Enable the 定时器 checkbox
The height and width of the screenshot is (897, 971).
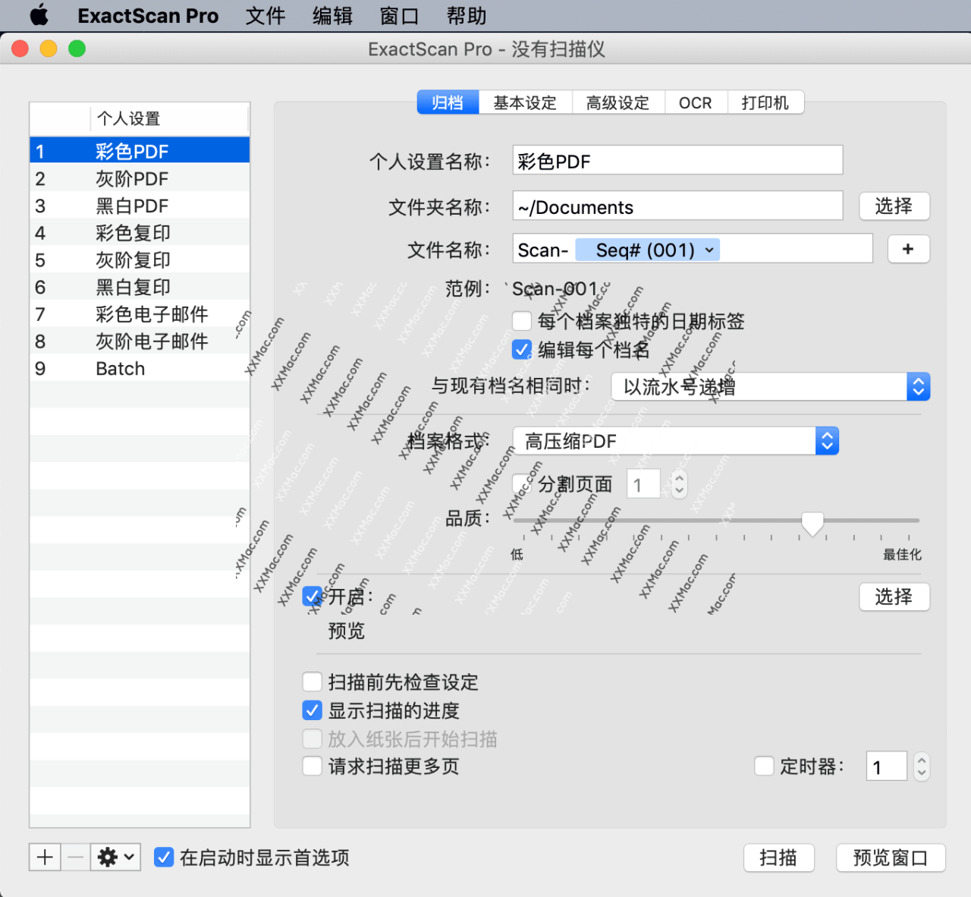pyautogui.click(x=764, y=766)
